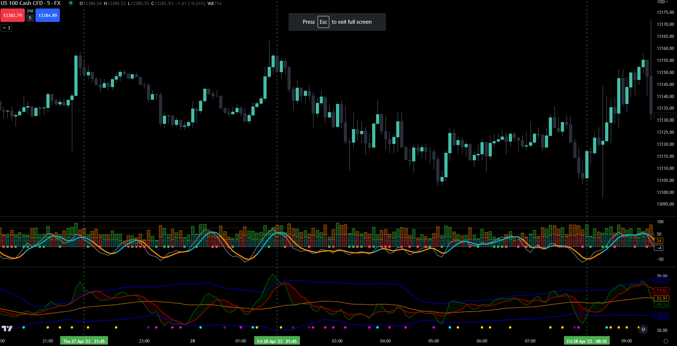Click the 06:00 time axis label
Image resolution: width=677 pixels, height=346 pixels.
click(x=482, y=341)
